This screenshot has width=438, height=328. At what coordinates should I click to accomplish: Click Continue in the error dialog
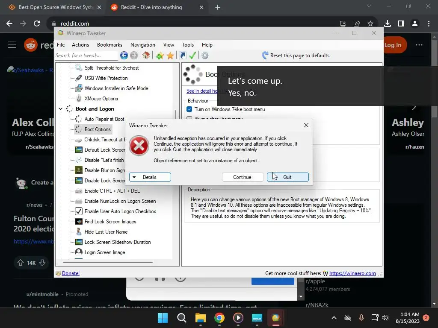(243, 177)
